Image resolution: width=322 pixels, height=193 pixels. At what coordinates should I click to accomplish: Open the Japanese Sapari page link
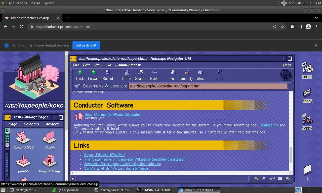[122, 164]
